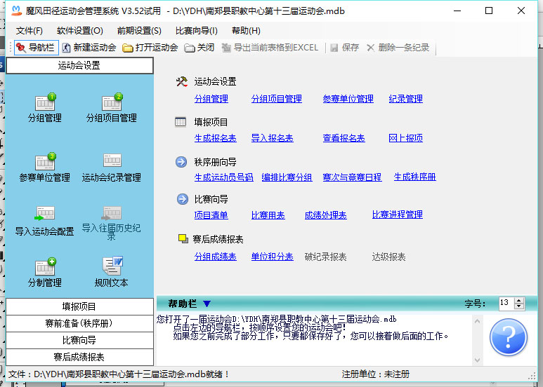
Task: Click help text scrollbar up arrow
Action: pyautogui.click(x=477, y=321)
